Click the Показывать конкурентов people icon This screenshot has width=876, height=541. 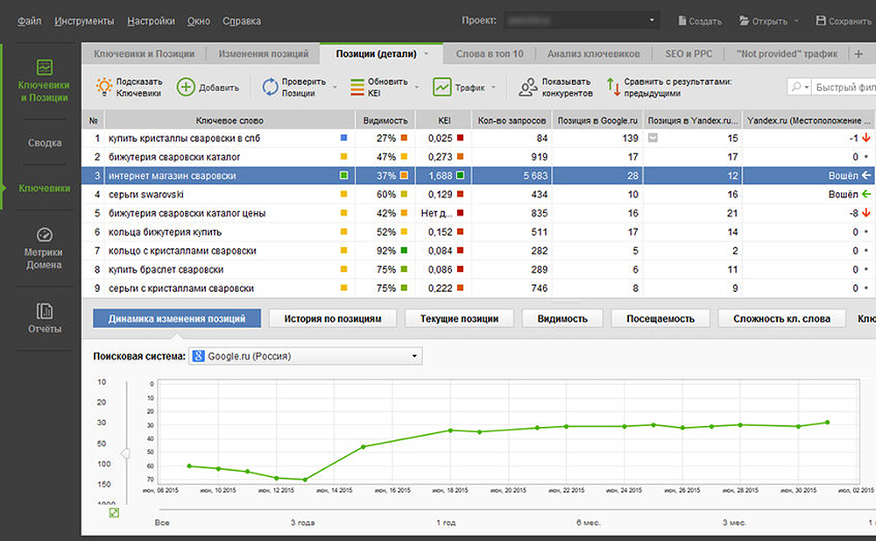click(527, 87)
